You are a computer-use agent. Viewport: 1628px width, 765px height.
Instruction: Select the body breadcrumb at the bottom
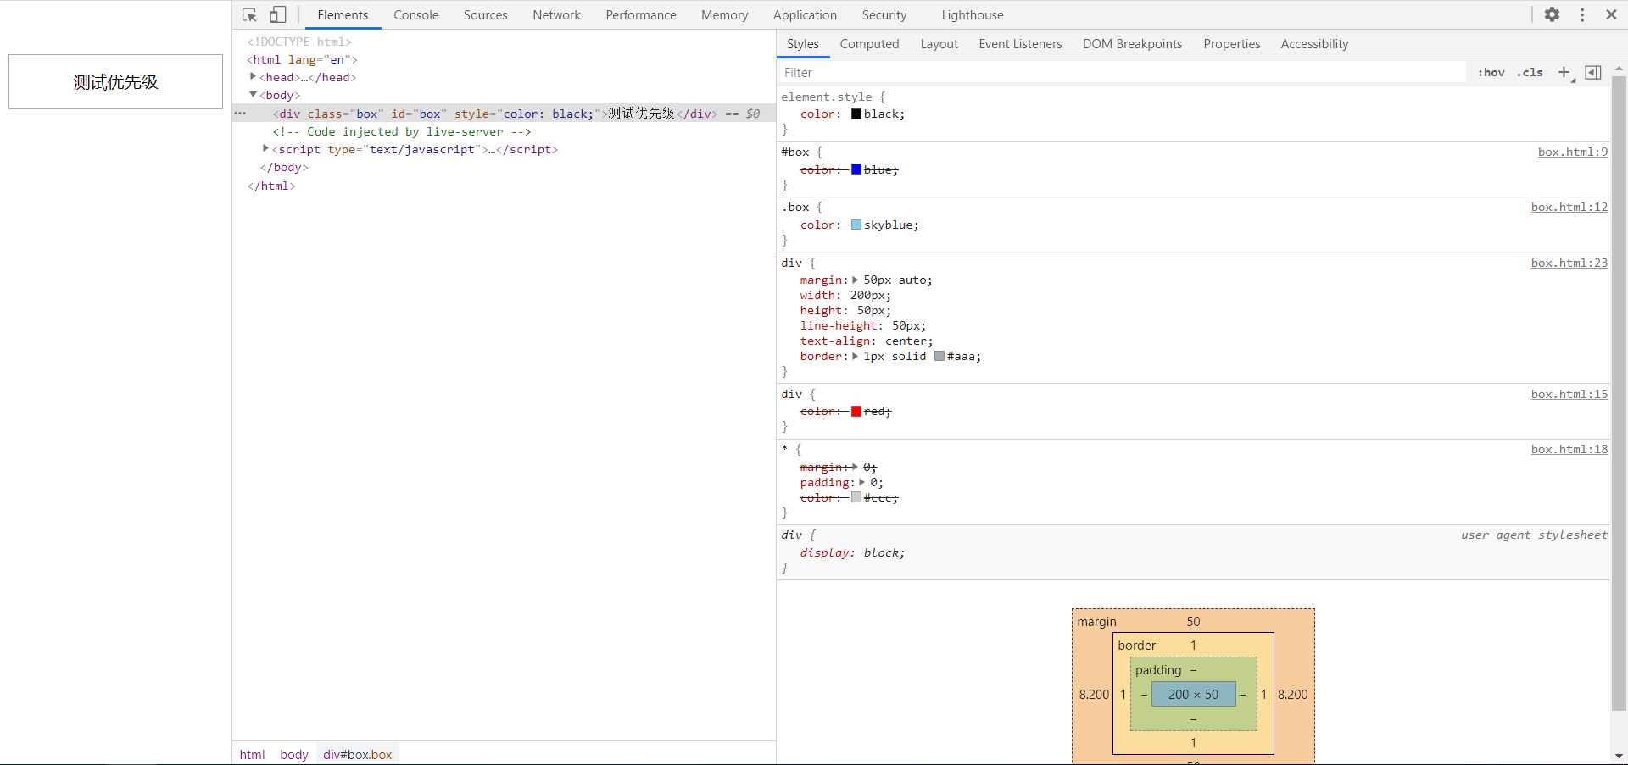point(293,754)
